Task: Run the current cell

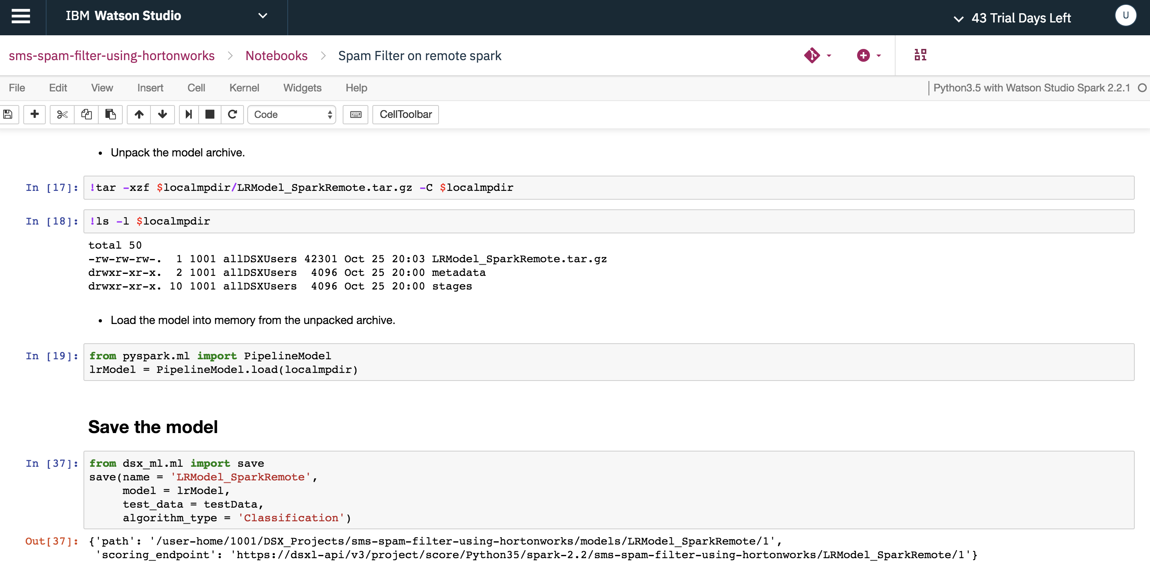Action: [x=189, y=115]
